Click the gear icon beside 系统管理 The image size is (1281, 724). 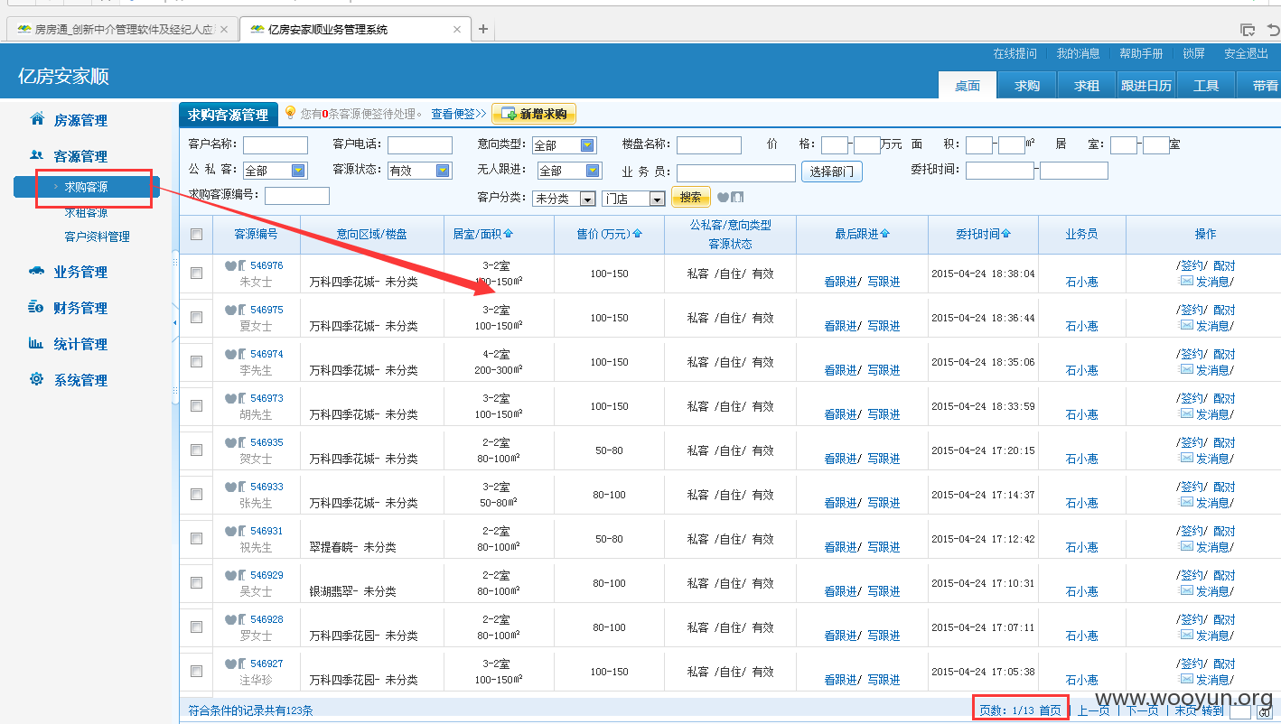pos(37,379)
